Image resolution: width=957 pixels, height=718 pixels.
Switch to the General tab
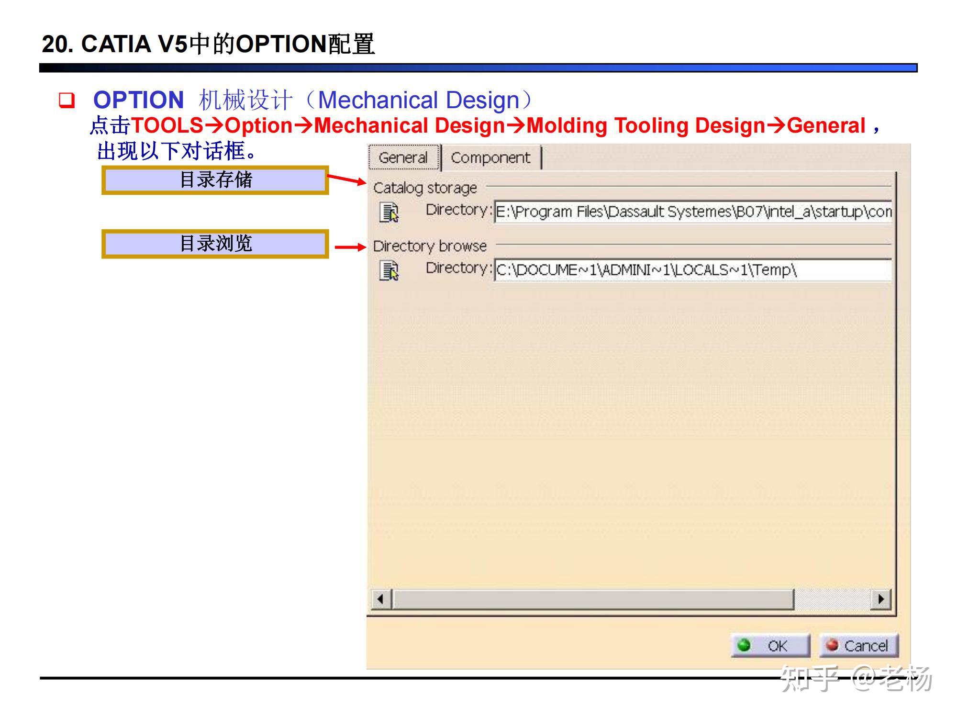point(404,157)
